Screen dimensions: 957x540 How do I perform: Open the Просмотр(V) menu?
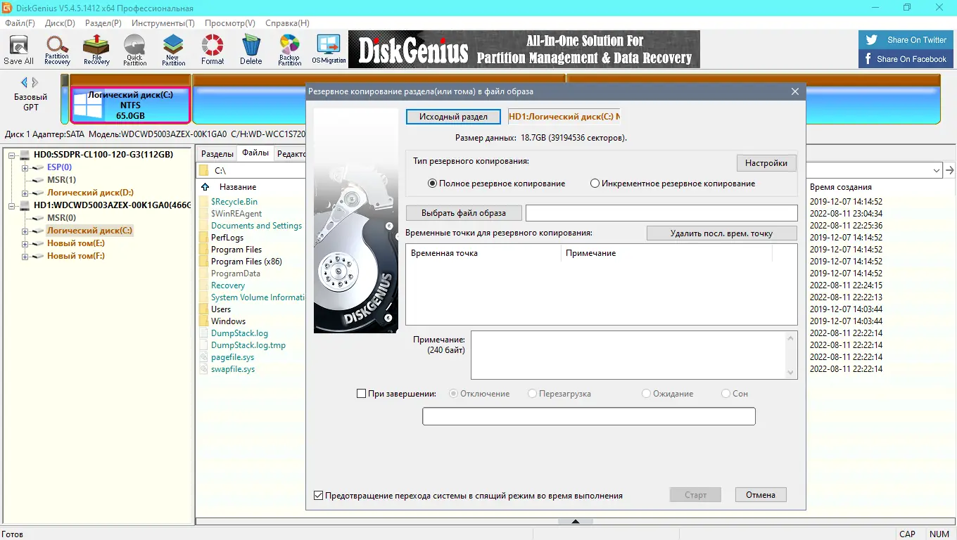coord(230,23)
